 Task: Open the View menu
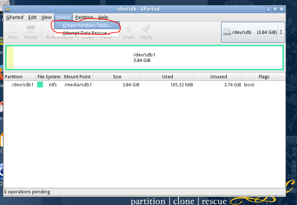(x=46, y=17)
